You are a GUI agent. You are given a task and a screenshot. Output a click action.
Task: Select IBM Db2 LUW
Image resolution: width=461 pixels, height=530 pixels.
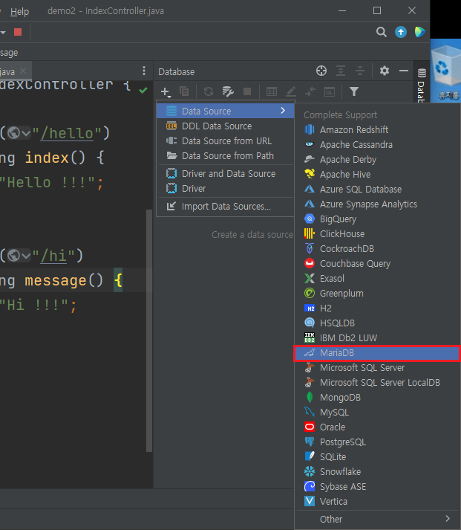coord(378,338)
